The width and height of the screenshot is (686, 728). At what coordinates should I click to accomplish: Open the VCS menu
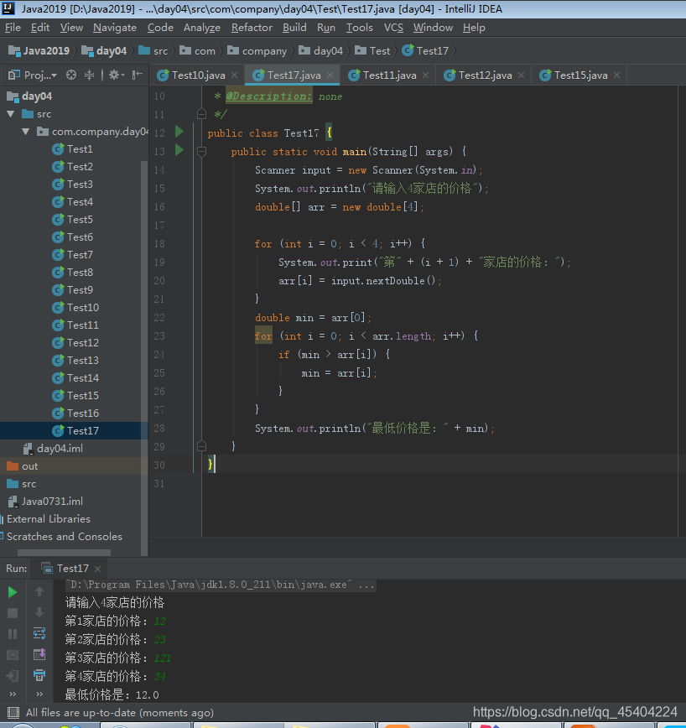tap(393, 28)
